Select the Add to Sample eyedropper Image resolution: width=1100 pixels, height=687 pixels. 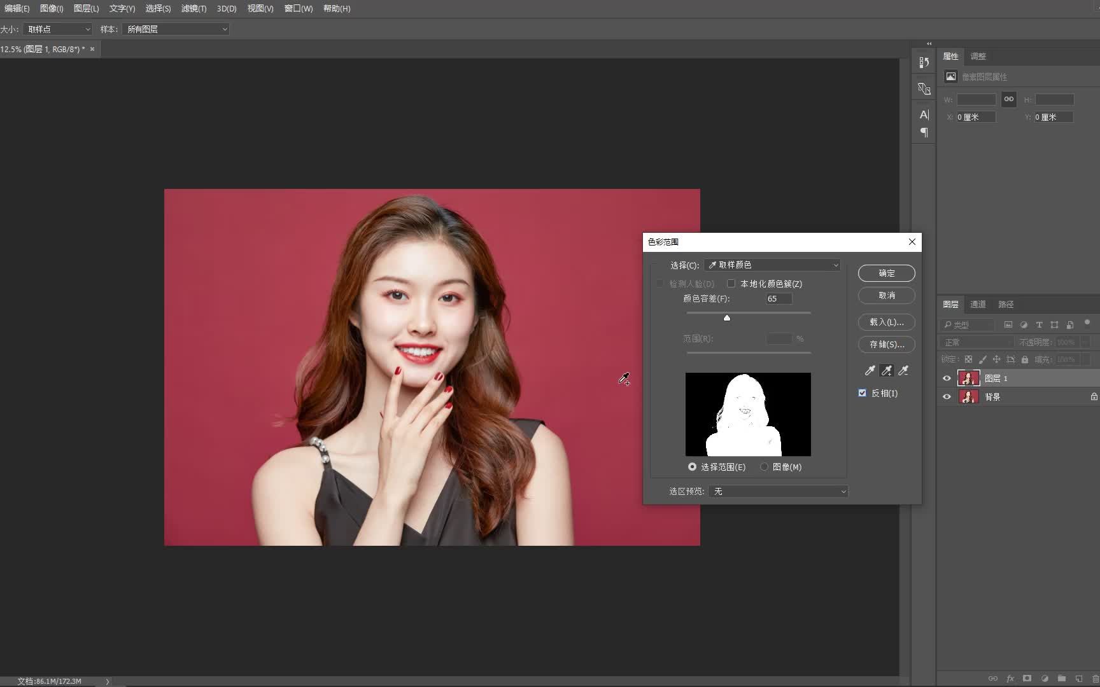(886, 370)
